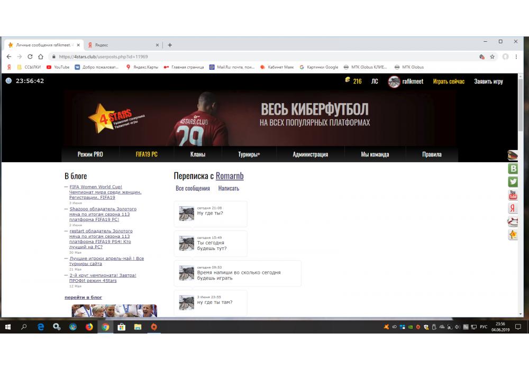Click Играть сейчас in header
Image resolution: width=529 pixels, height=370 pixels.
pyautogui.click(x=449, y=81)
